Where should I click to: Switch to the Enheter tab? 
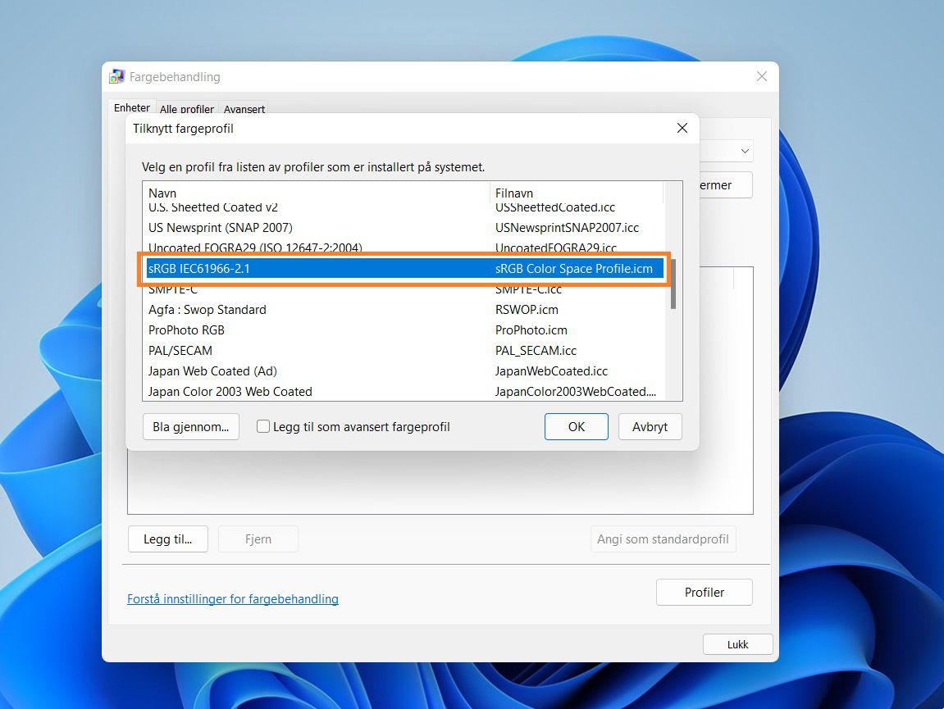(x=132, y=107)
